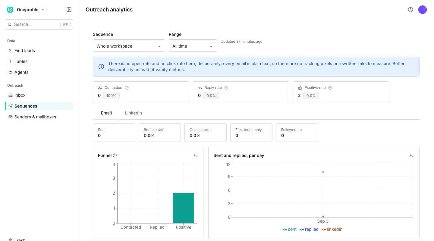The height and width of the screenshot is (241, 434).
Task: Select Sequences in the sidebar
Action: [x=39, y=106]
